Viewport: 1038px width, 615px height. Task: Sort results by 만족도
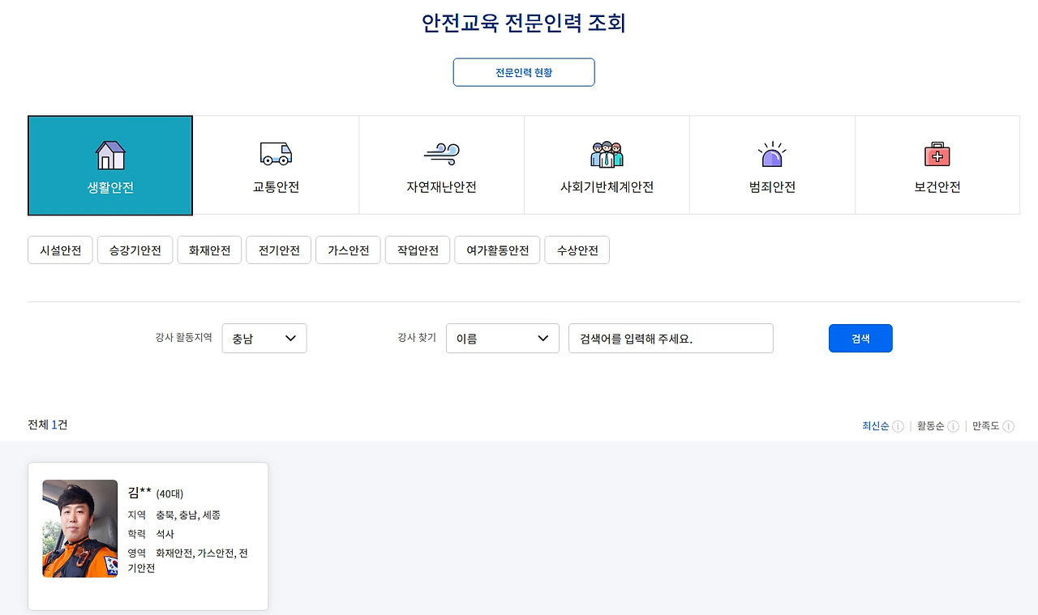point(986,426)
